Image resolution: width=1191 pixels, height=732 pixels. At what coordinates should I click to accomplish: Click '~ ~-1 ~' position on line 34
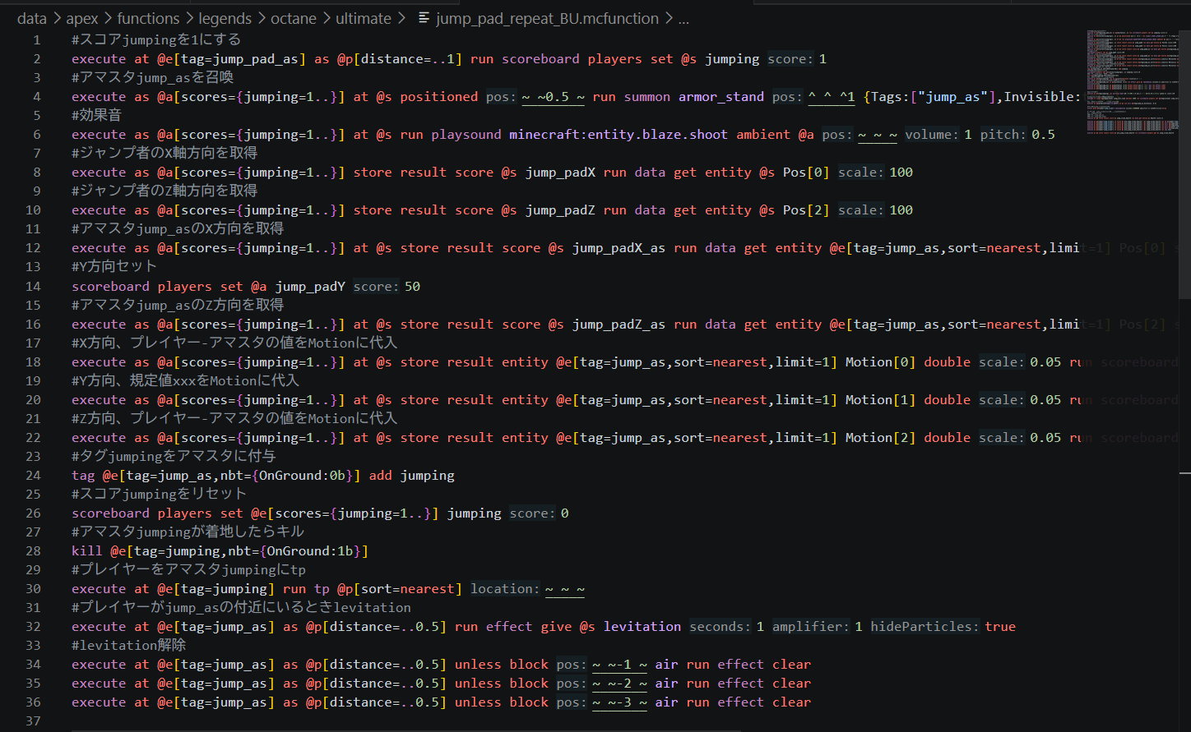point(619,665)
